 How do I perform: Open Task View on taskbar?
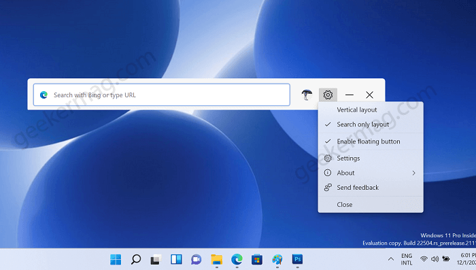click(156, 259)
